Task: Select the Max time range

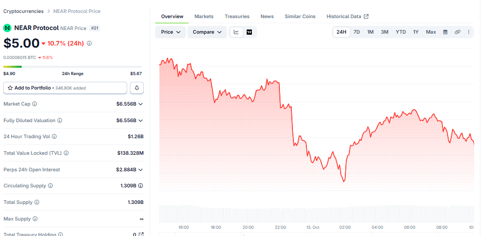Action: tap(431, 32)
